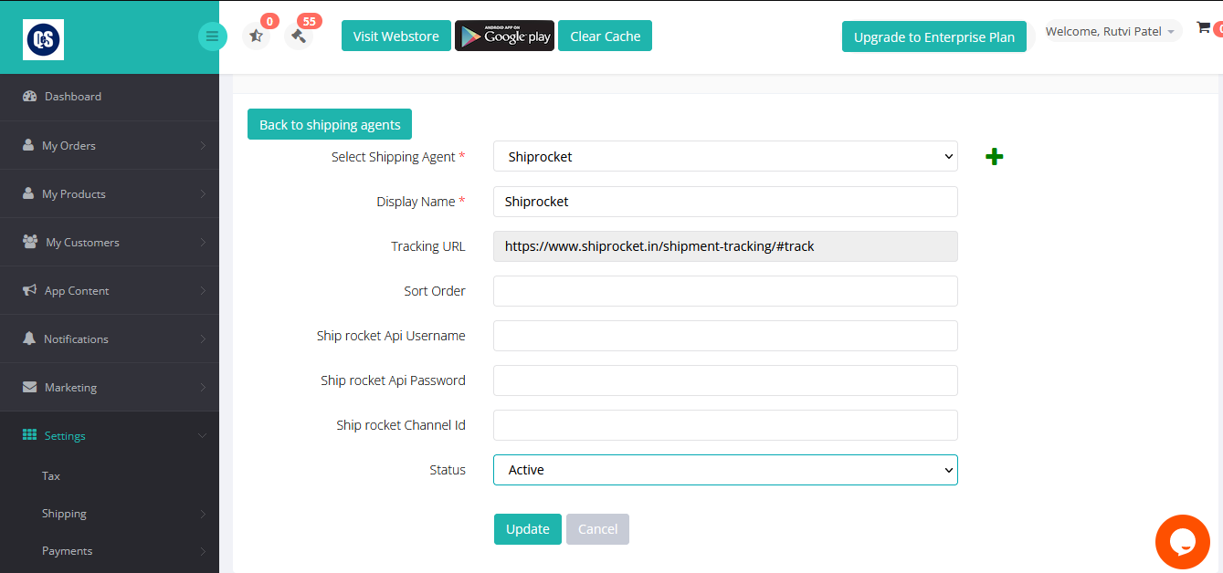1223x573 pixels.
Task: Expand the My Customers submenu chevron
Action: (x=202, y=242)
